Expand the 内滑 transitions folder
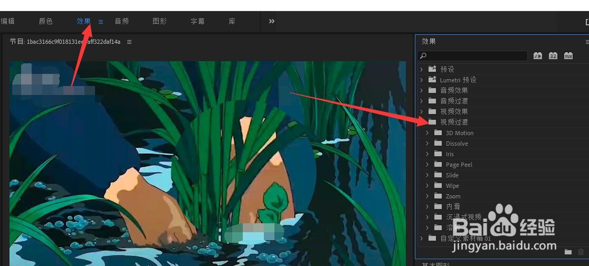Viewport: 589px width, 266px height. (427, 206)
